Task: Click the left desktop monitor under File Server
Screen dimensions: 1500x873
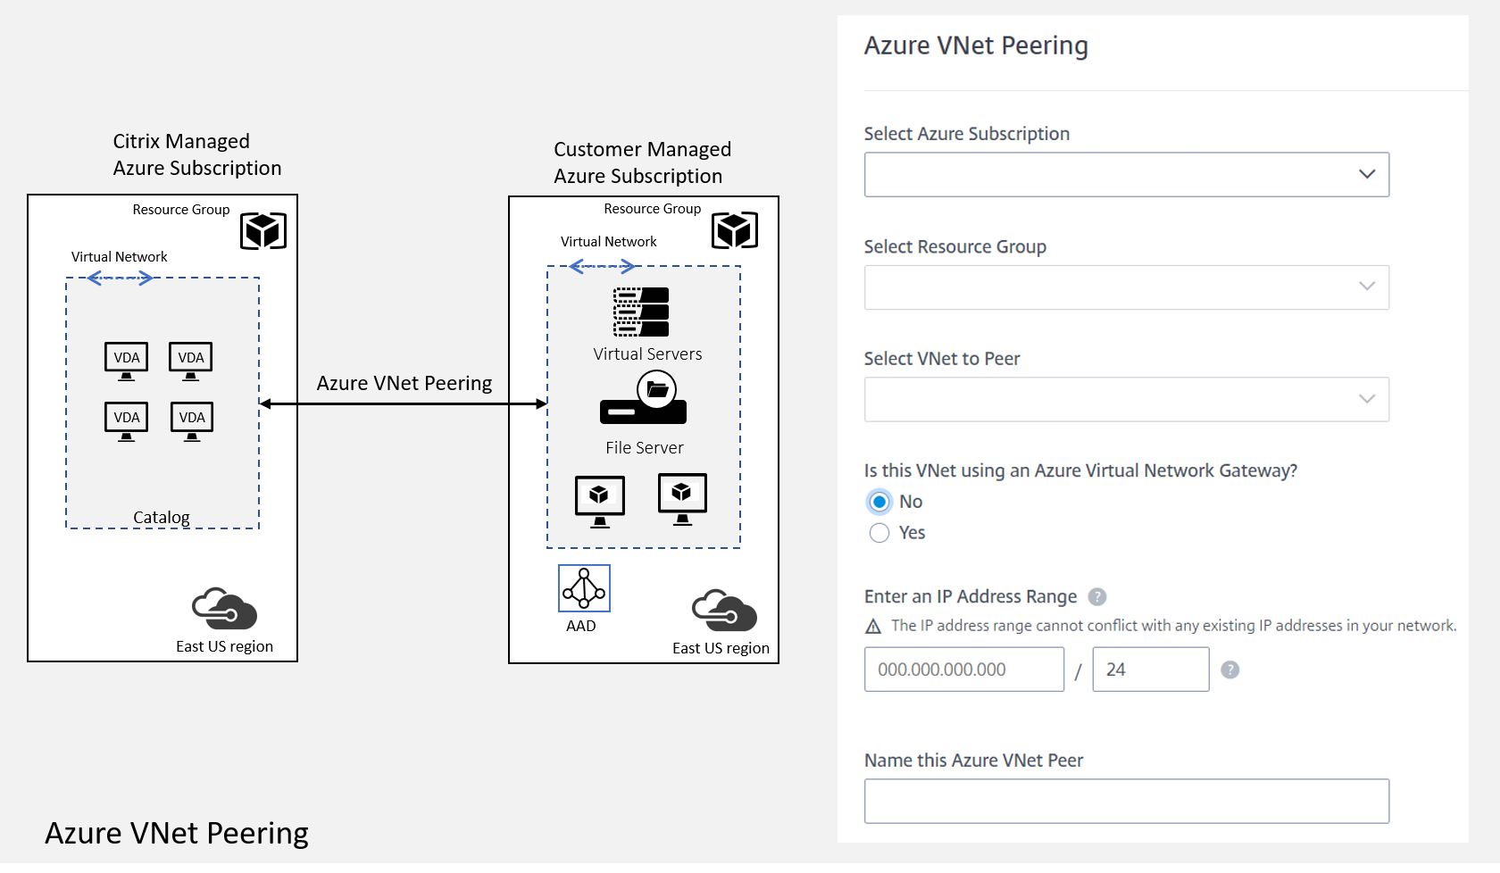Action: click(x=600, y=502)
